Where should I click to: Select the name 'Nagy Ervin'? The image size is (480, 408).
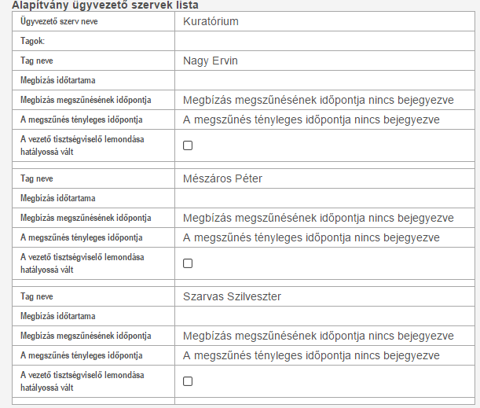(x=211, y=61)
